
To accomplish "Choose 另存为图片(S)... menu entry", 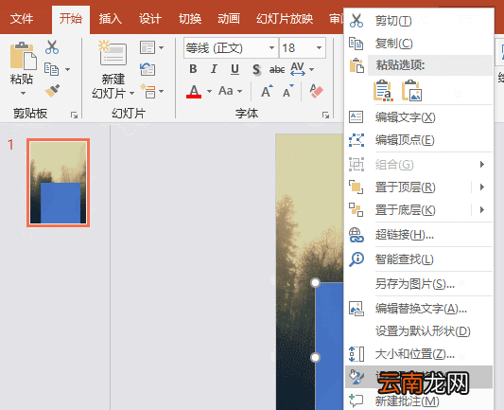I will pyautogui.click(x=419, y=283).
